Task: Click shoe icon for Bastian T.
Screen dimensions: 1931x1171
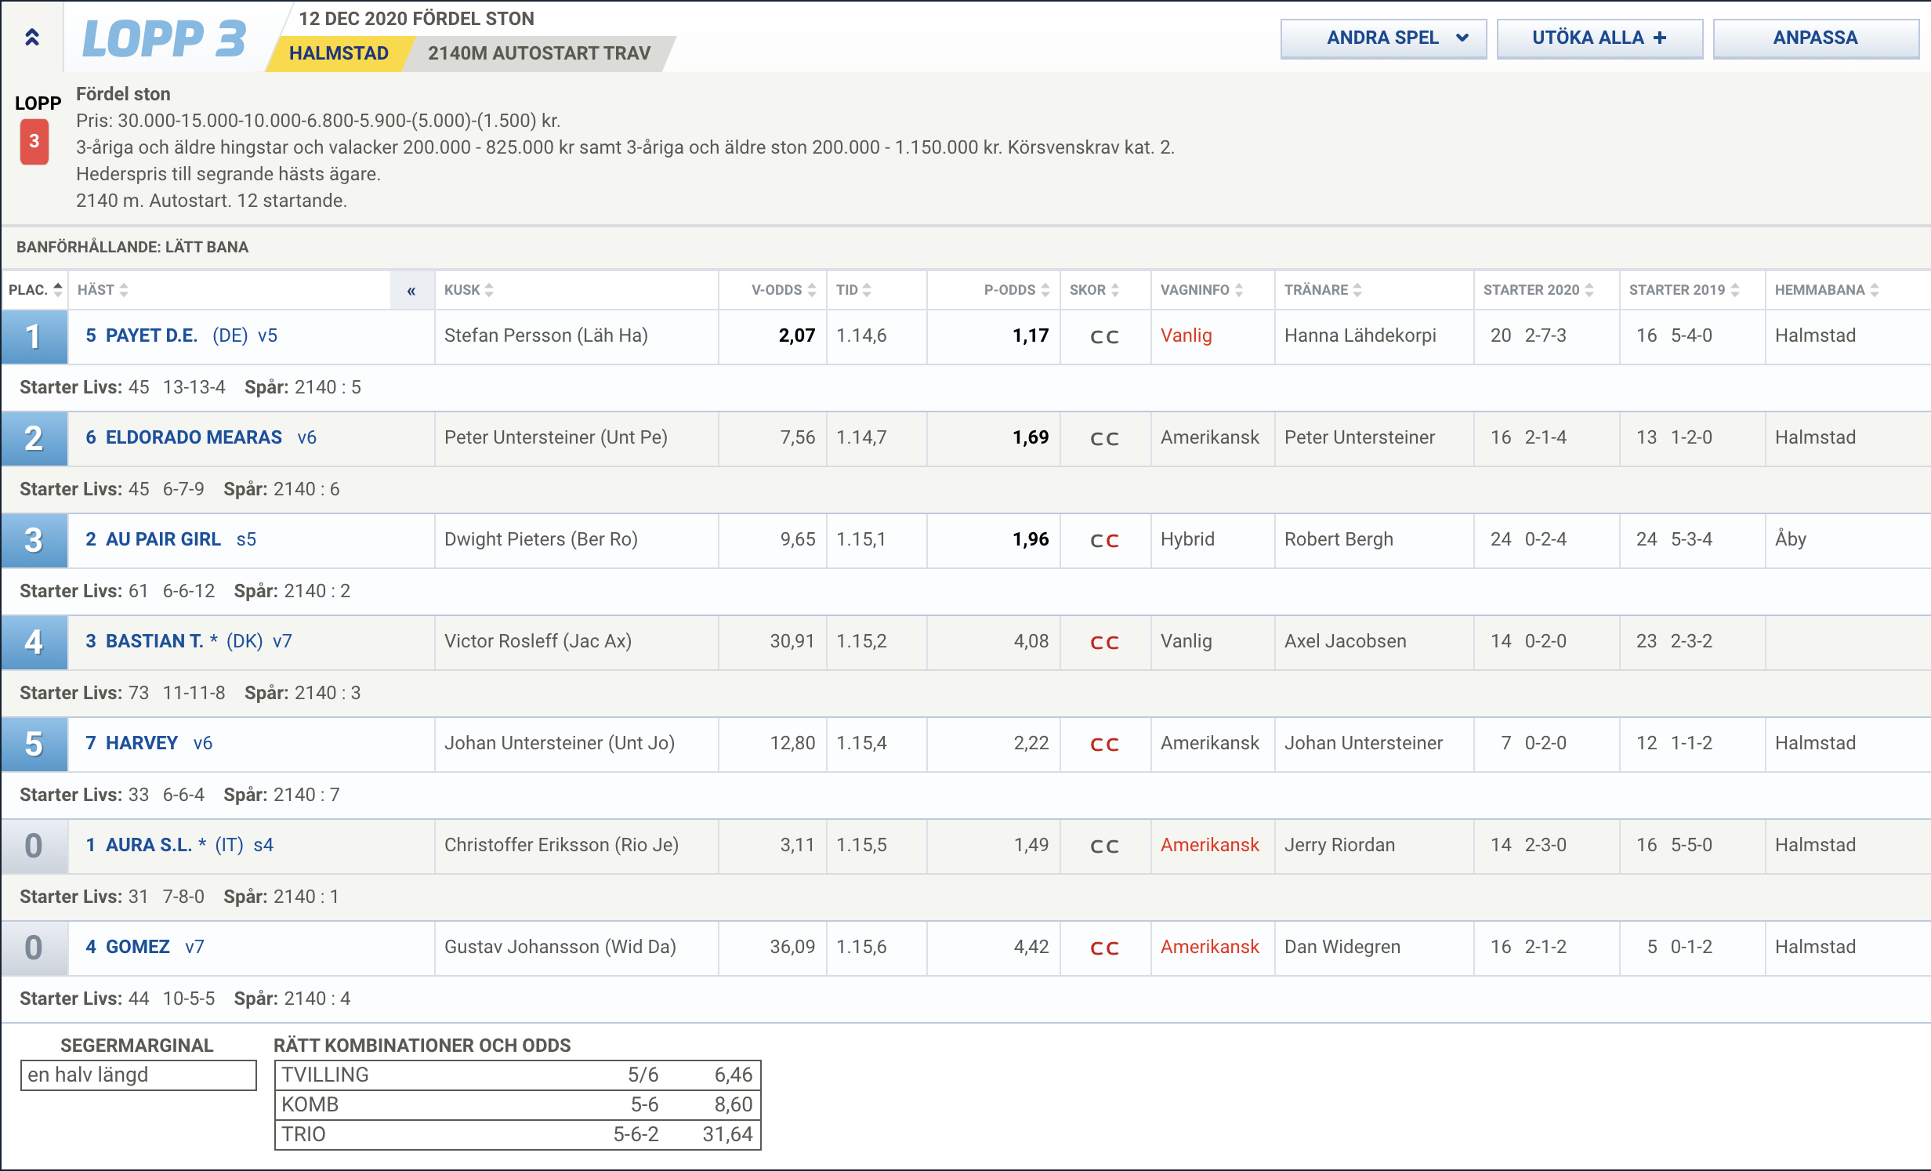Action: (x=1104, y=643)
